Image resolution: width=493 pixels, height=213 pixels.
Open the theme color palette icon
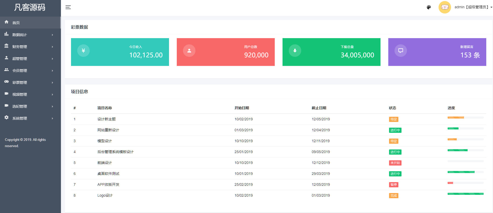point(429,7)
